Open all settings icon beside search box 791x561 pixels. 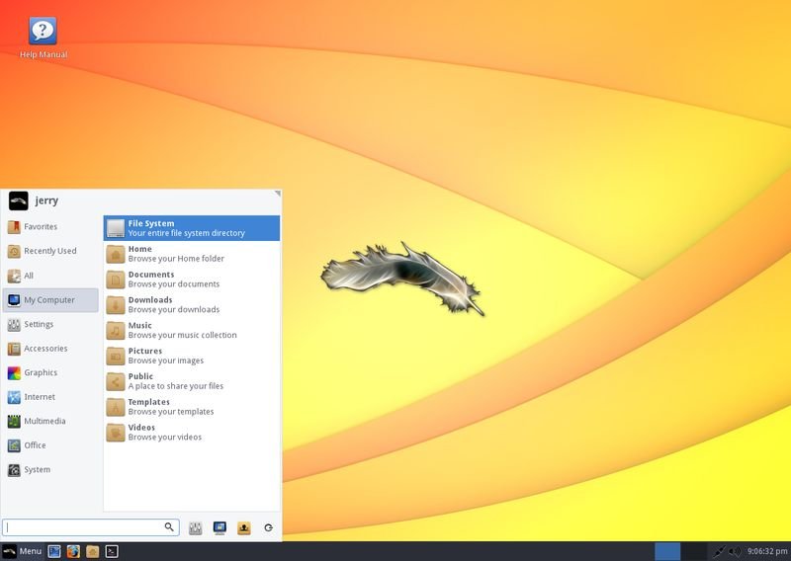point(196,528)
